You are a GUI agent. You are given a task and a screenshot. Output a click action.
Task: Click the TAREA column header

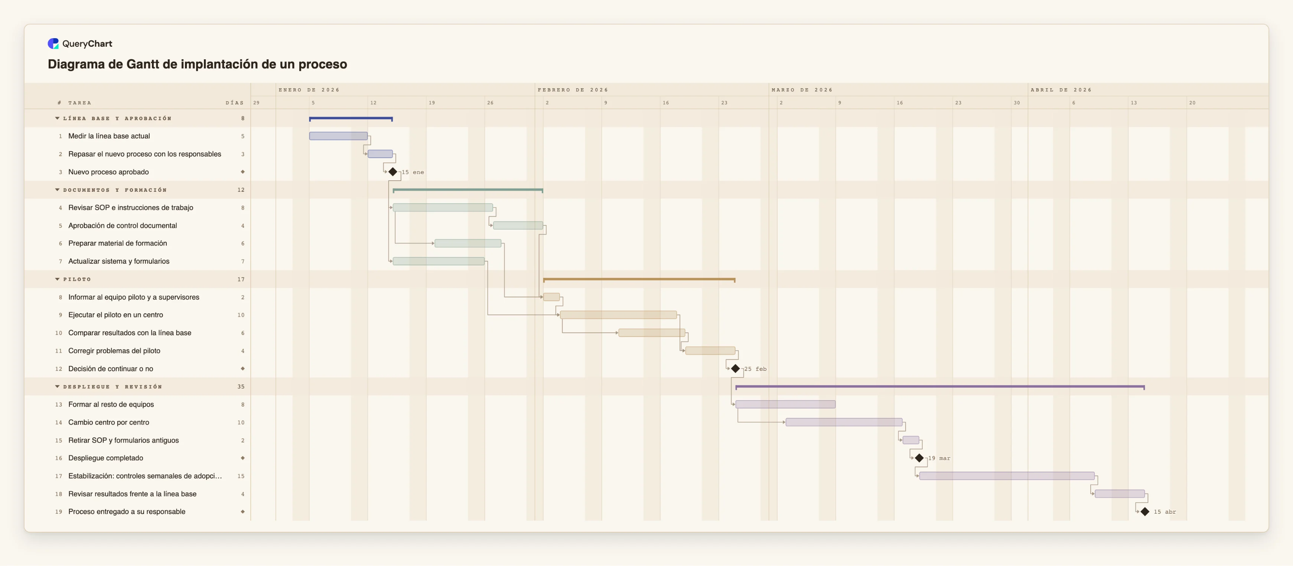click(80, 103)
